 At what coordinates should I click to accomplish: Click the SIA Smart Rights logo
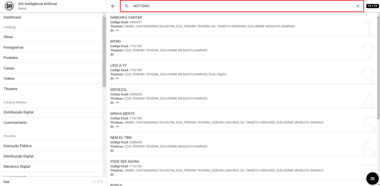point(9,6)
